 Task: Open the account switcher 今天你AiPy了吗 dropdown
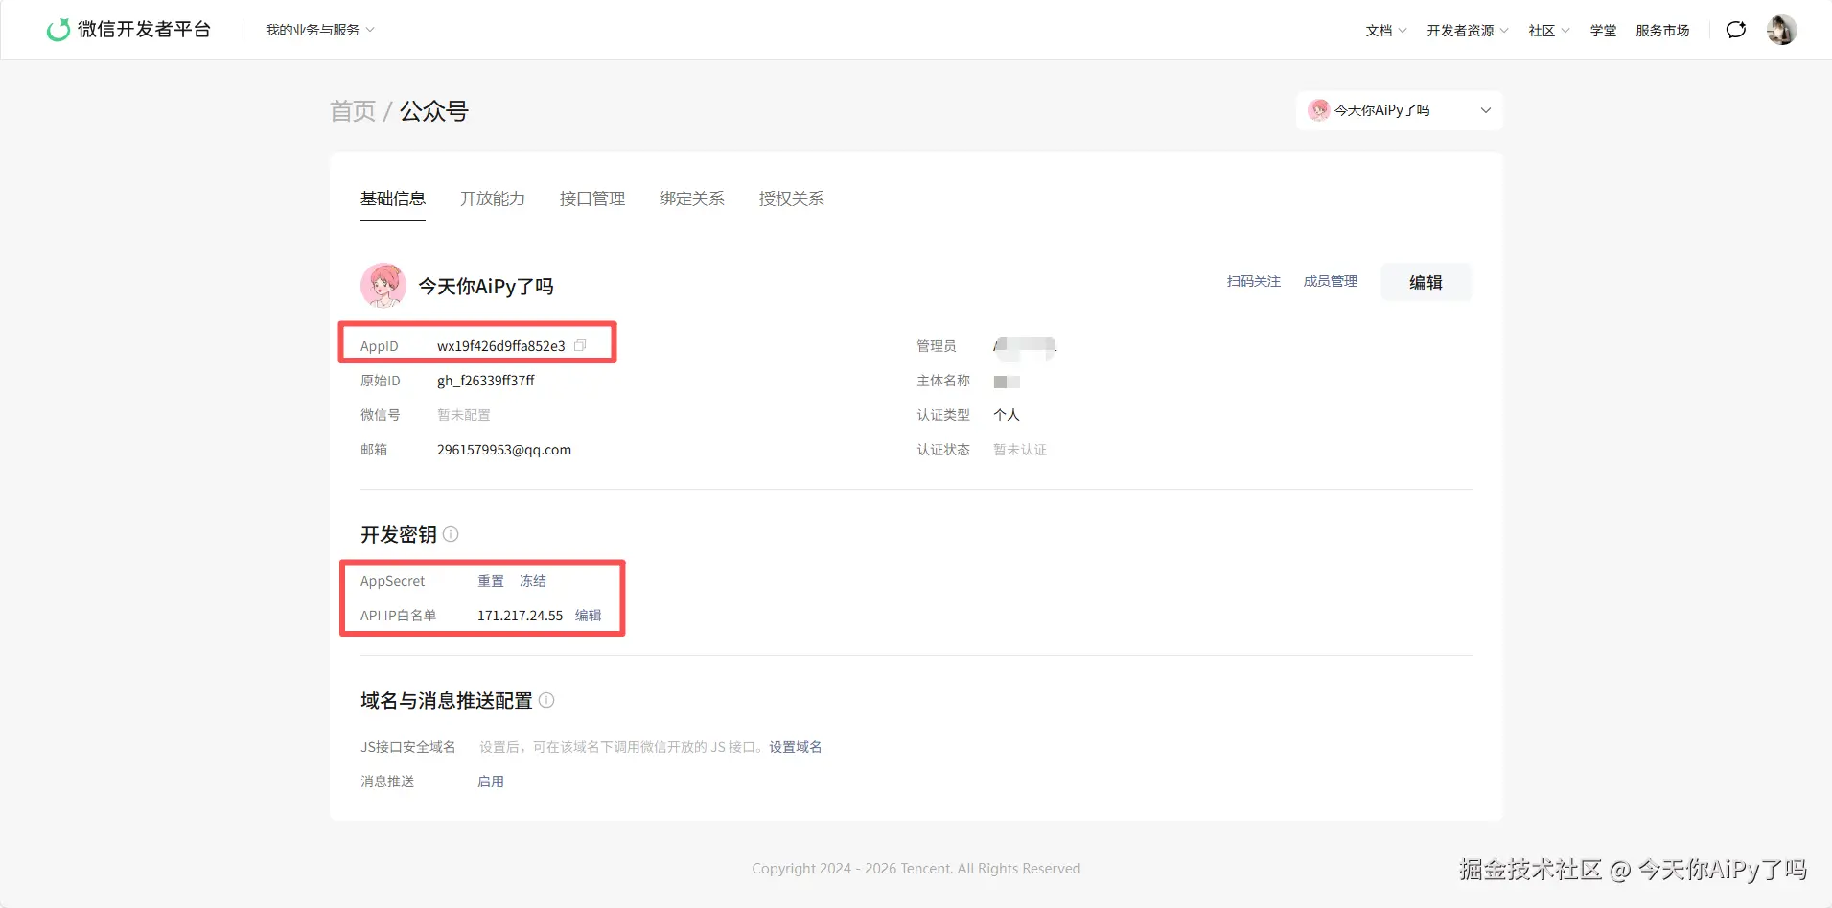tap(1400, 110)
